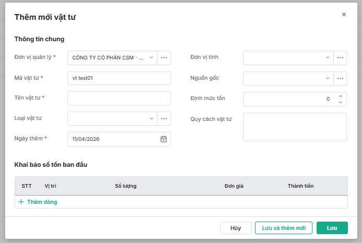Click the ellipsis button beside Đơn vị tính
The width and height of the screenshot is (362, 243).
[341, 58]
